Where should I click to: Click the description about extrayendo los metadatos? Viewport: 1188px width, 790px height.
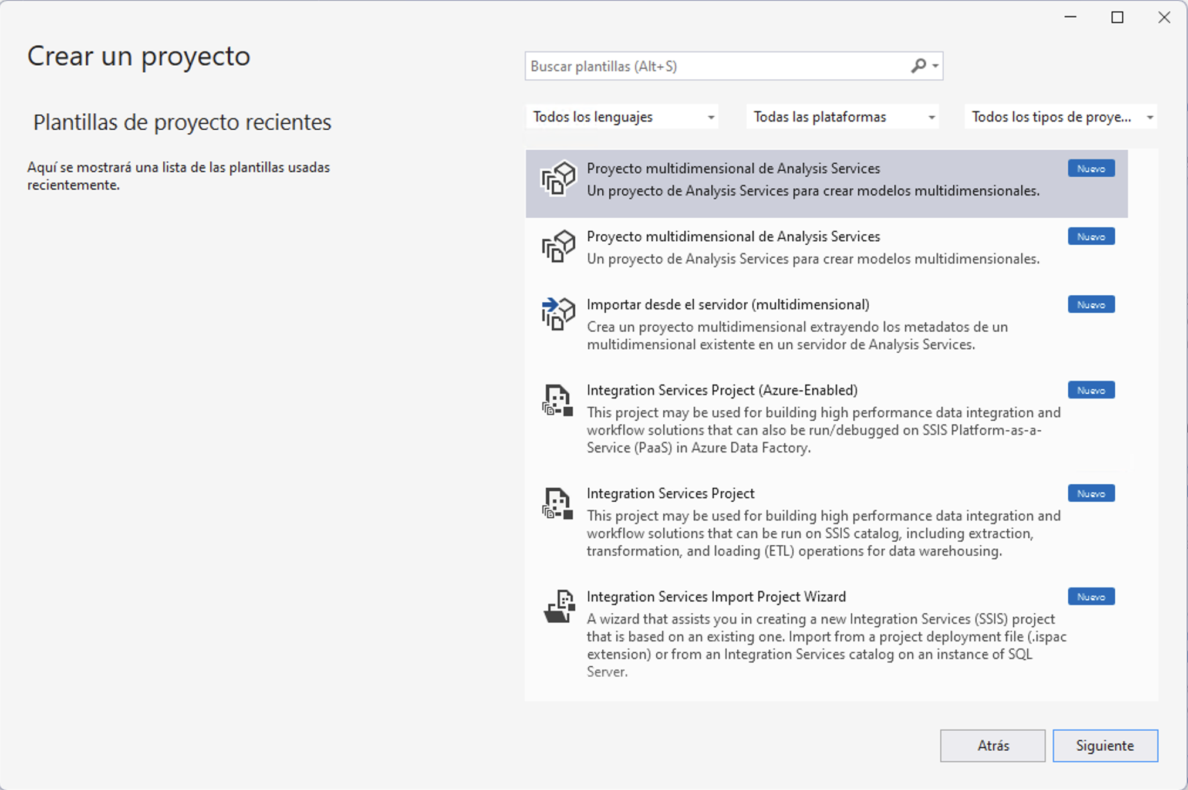point(797,336)
